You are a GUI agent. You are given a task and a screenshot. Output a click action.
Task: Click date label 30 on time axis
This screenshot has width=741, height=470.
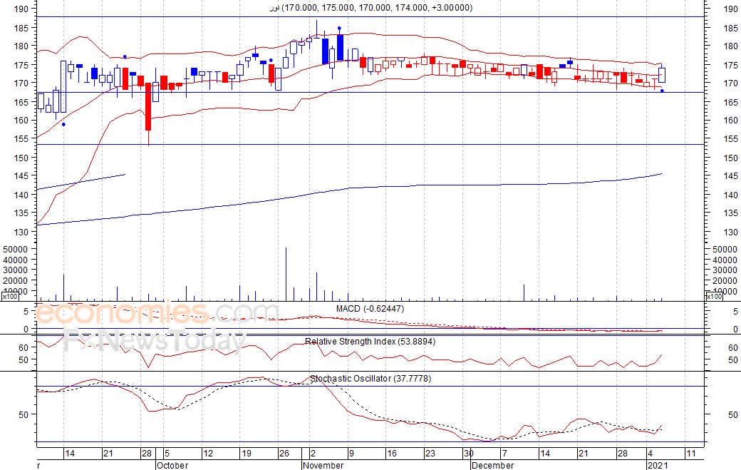468,454
